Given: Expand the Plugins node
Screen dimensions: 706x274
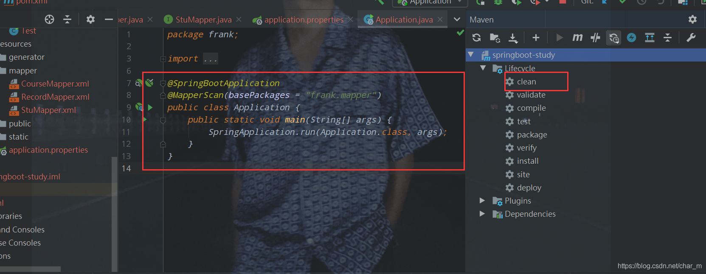Looking at the screenshot, I should coord(482,200).
